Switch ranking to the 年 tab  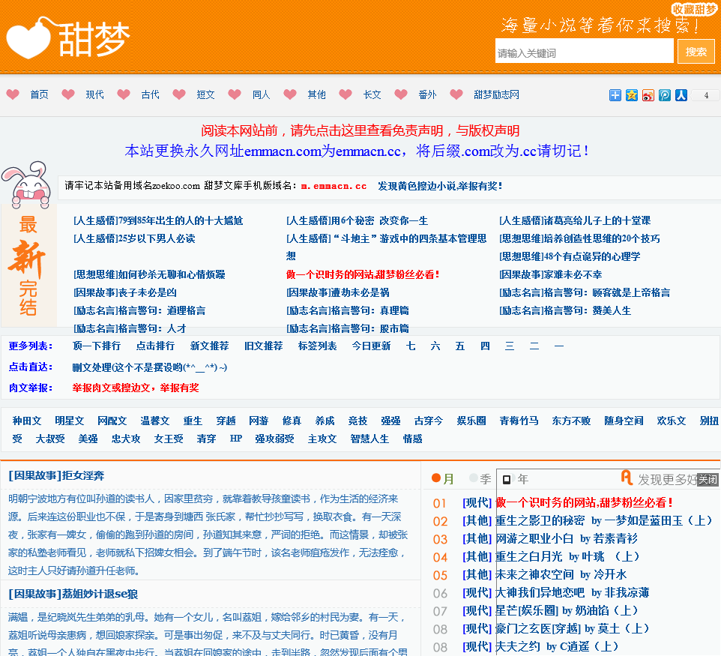click(522, 479)
